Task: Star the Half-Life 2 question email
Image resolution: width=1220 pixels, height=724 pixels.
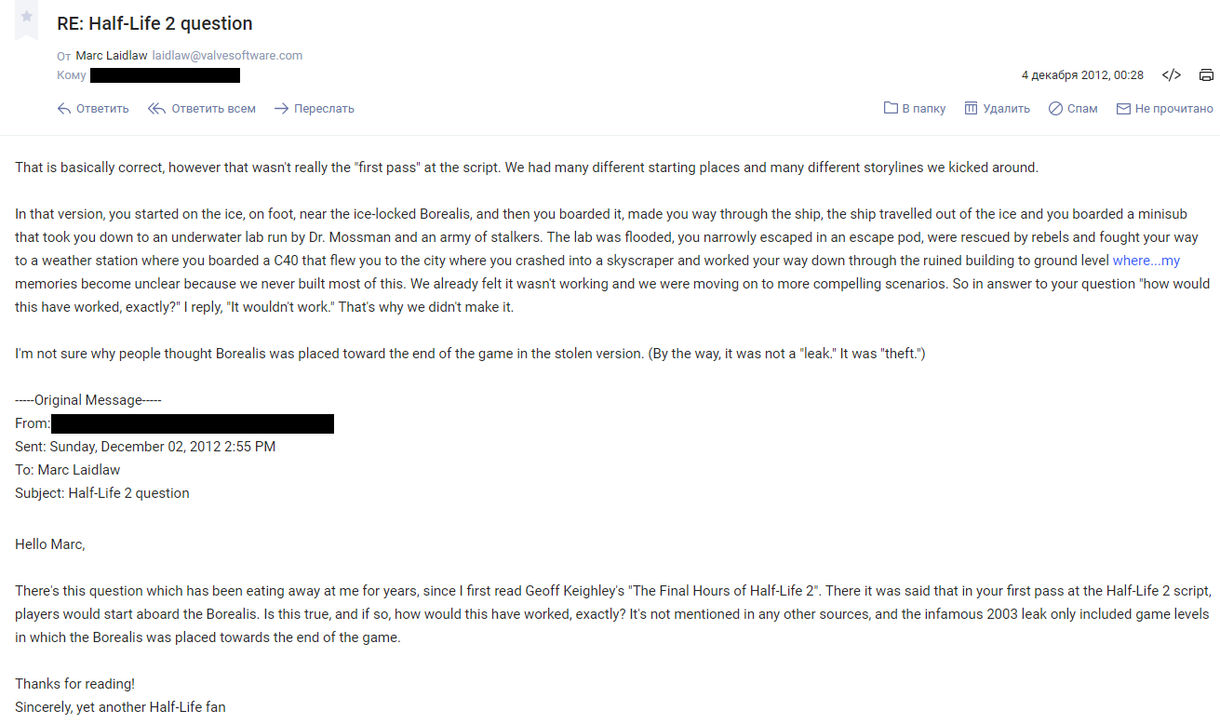Action: click(27, 18)
